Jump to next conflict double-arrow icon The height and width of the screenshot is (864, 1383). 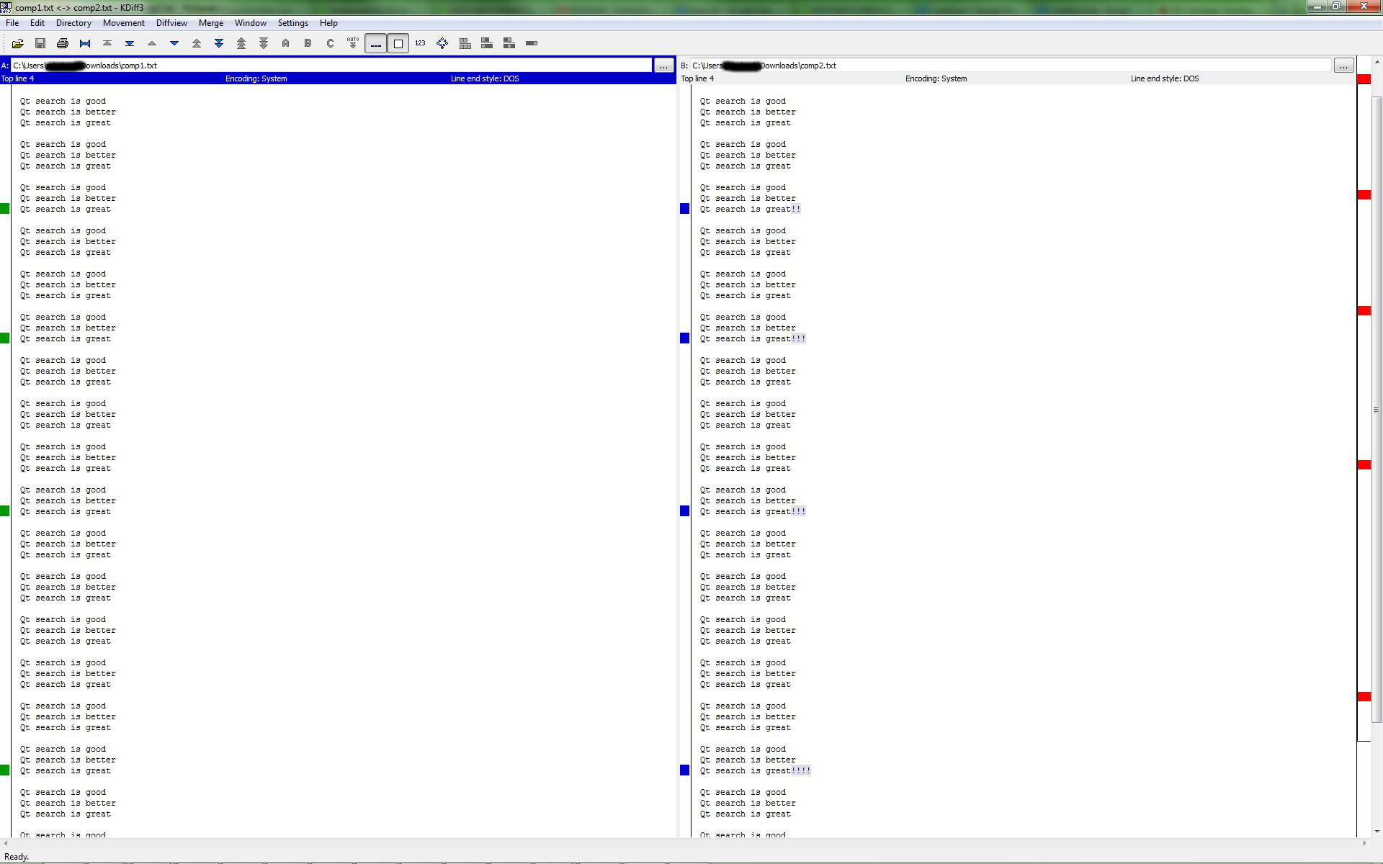tap(219, 43)
